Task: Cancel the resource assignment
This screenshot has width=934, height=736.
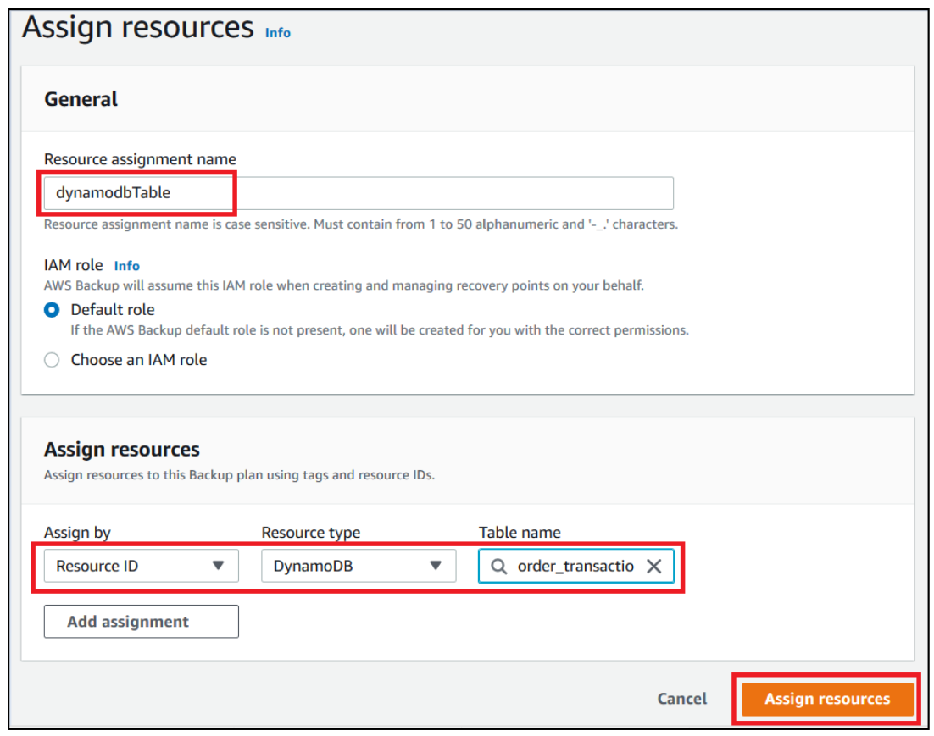Action: 682,699
